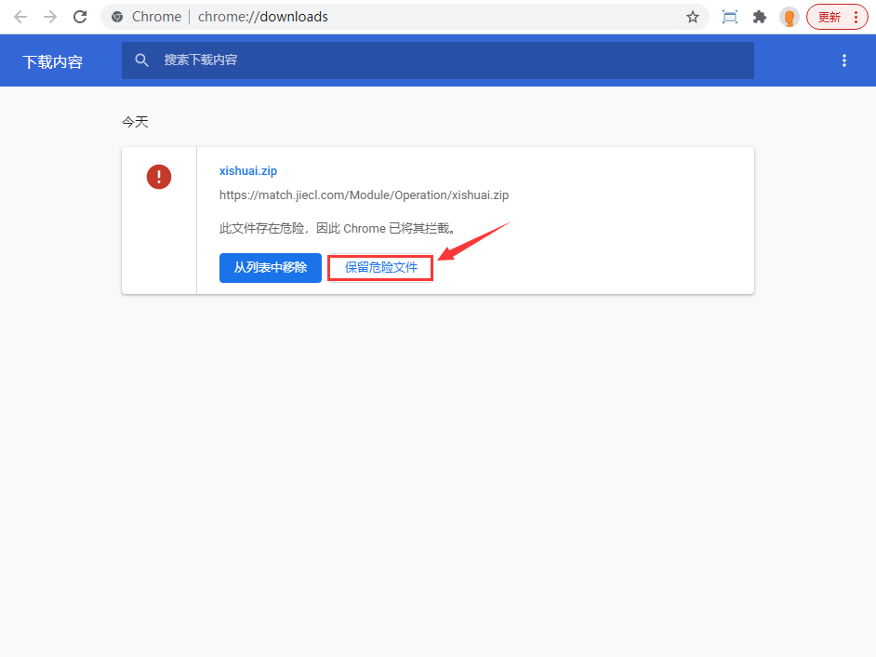The height and width of the screenshot is (657, 876).
Task: Click the search magnifier icon
Action: coord(142,60)
